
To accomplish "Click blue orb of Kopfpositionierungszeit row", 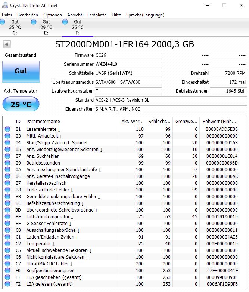I will (7, 270).
